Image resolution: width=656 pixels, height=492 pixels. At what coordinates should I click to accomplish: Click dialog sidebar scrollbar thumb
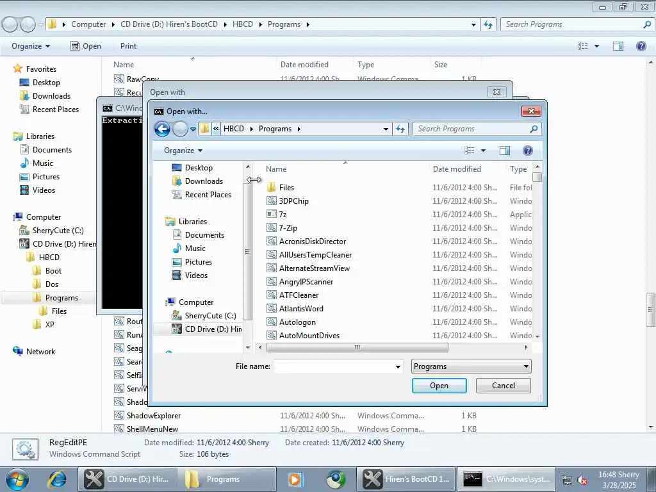click(248, 252)
